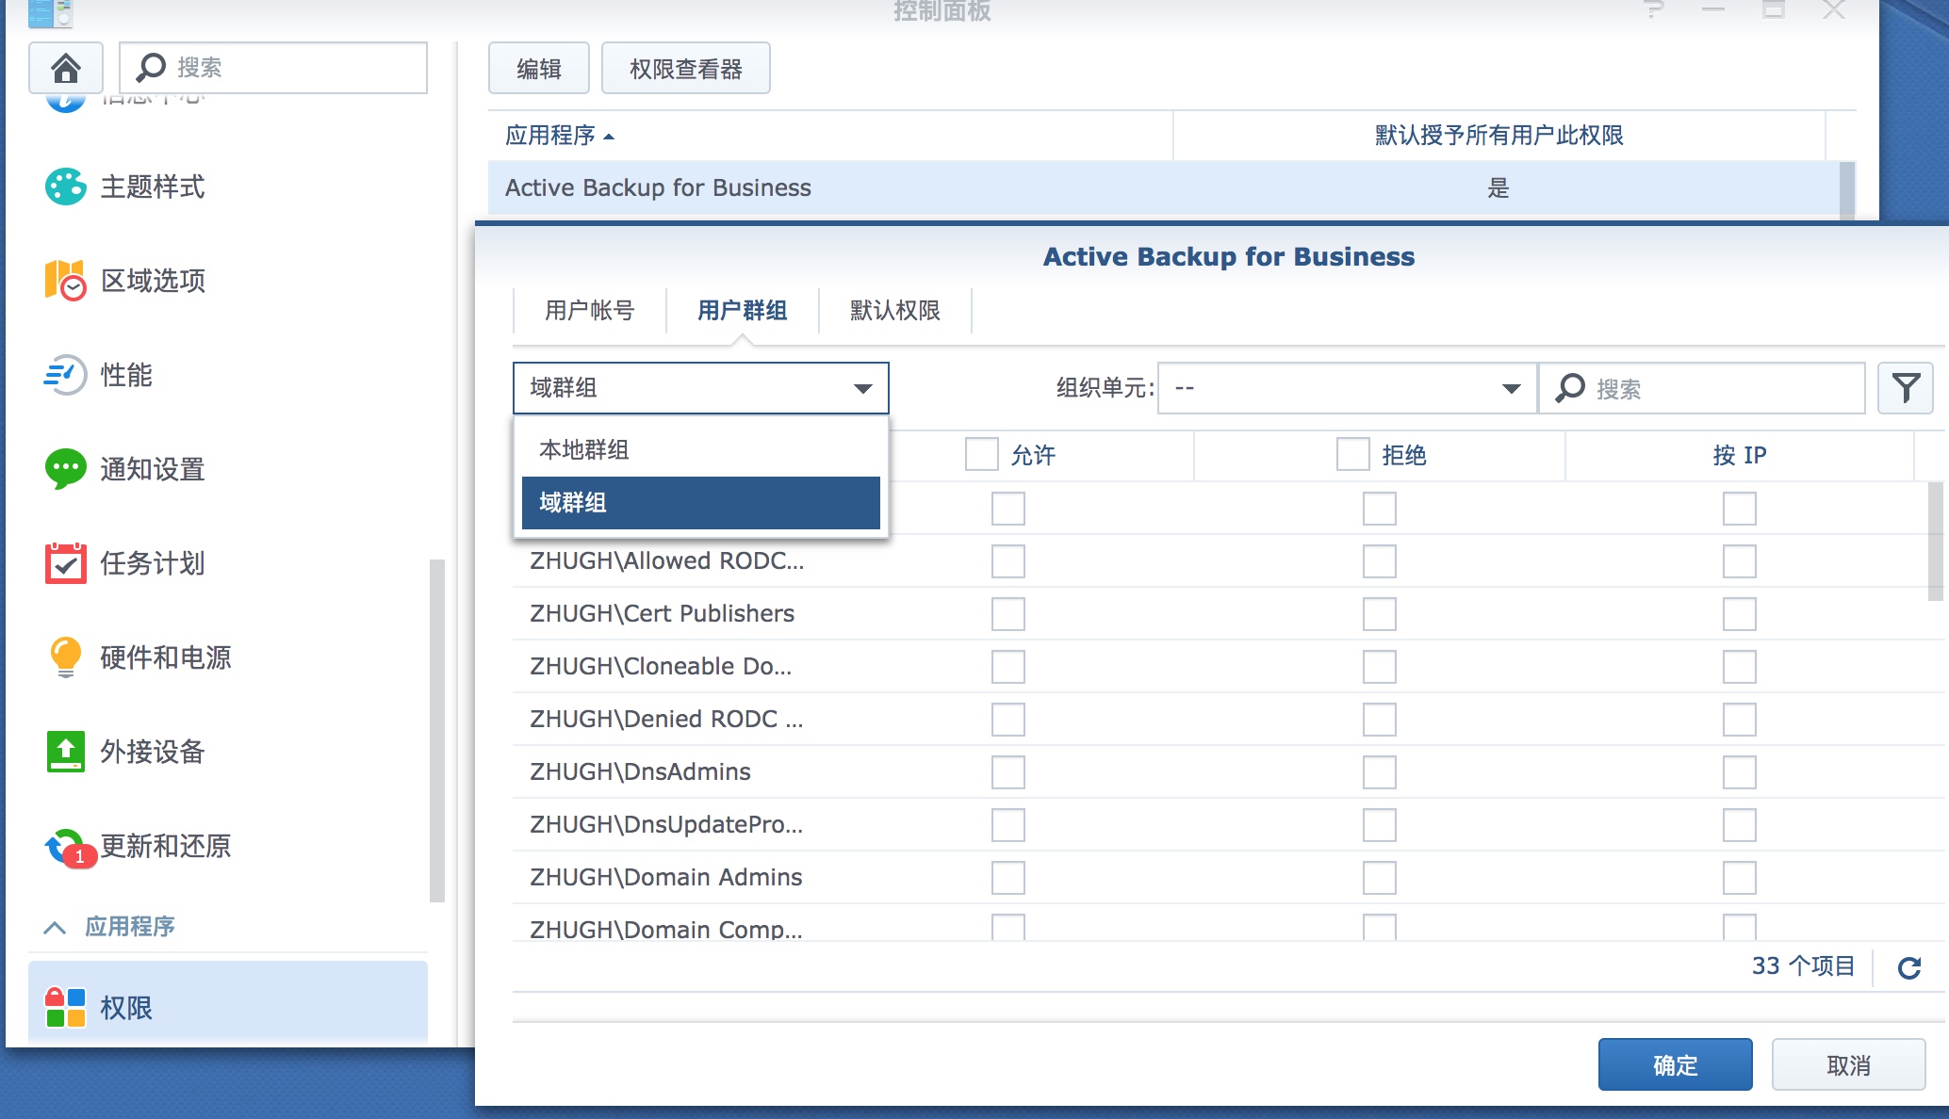Screen dimensions: 1949x1119
Task: Allow ZHUGH\DnsAdmins group
Action: point(1007,772)
